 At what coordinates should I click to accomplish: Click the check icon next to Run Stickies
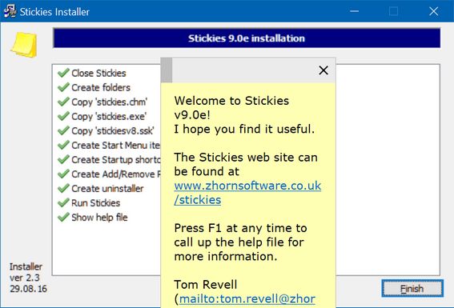click(63, 202)
